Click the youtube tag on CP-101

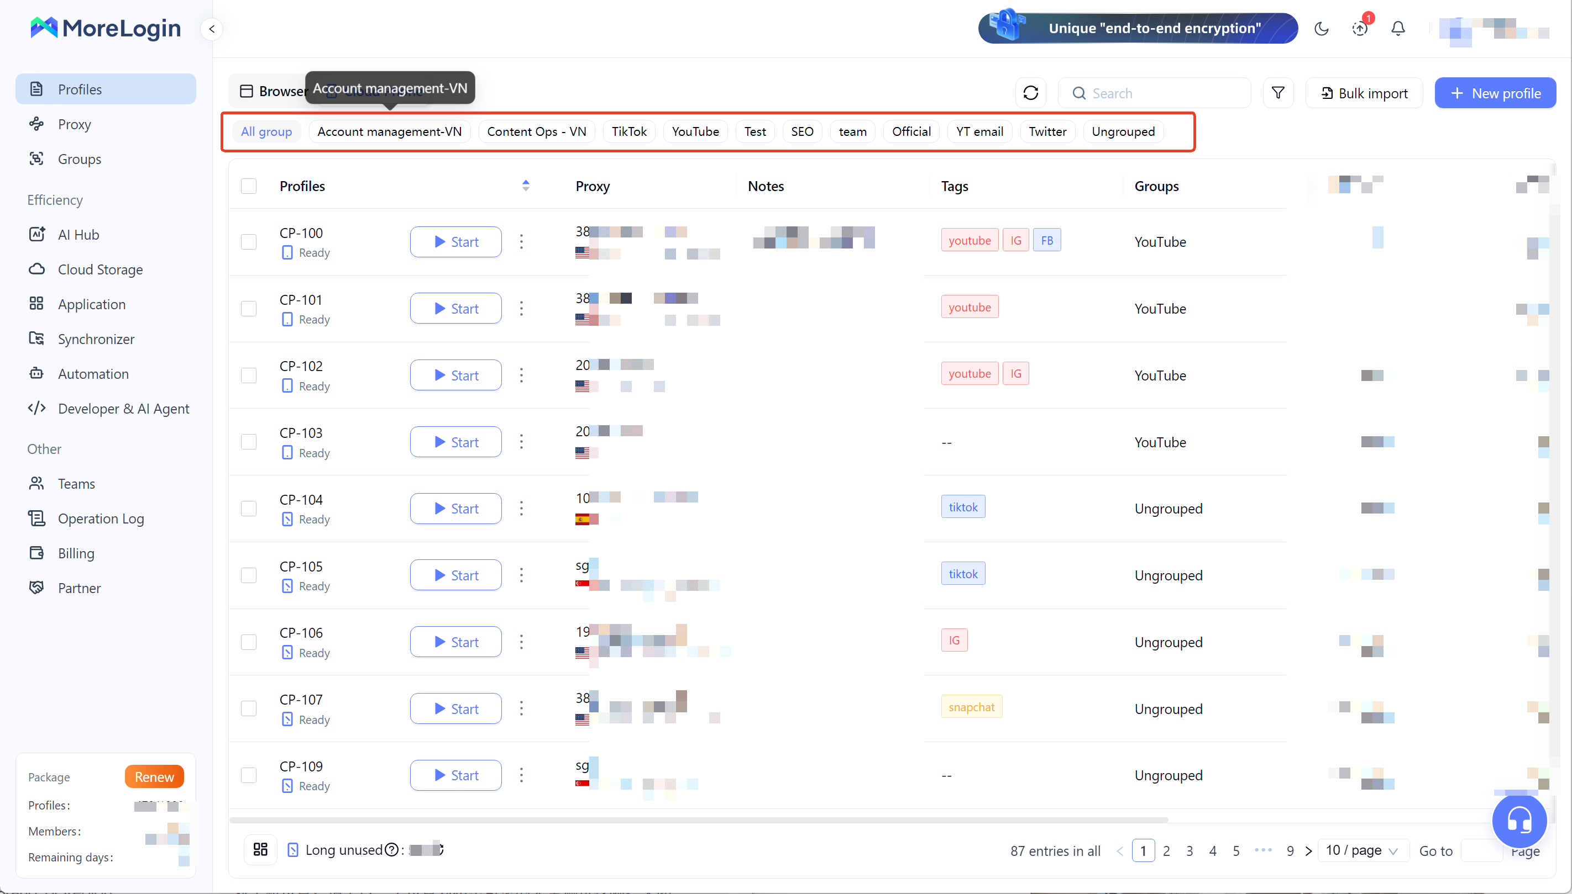pyautogui.click(x=970, y=307)
